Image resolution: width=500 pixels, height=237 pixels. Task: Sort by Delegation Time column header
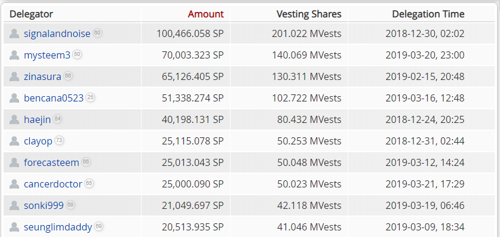tap(428, 14)
